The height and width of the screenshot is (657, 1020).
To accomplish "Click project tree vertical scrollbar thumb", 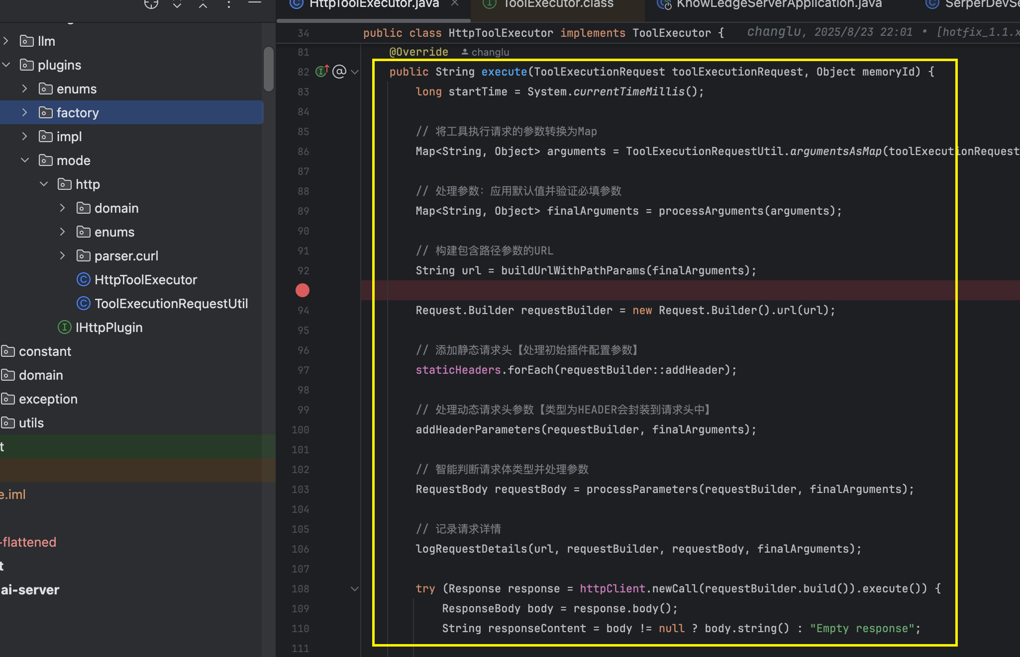I will coord(269,69).
